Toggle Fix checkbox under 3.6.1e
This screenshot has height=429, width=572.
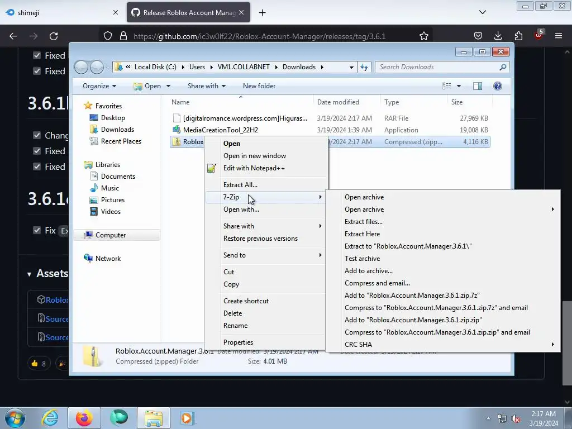37,231
